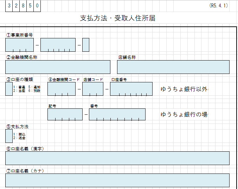238x189 pixels.
Task: Select the 番号 field for ゆうちょ銀行
Action: tap(117, 114)
